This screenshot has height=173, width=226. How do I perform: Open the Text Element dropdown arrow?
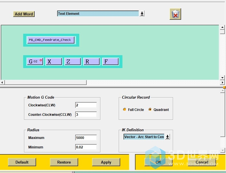point(142,13)
